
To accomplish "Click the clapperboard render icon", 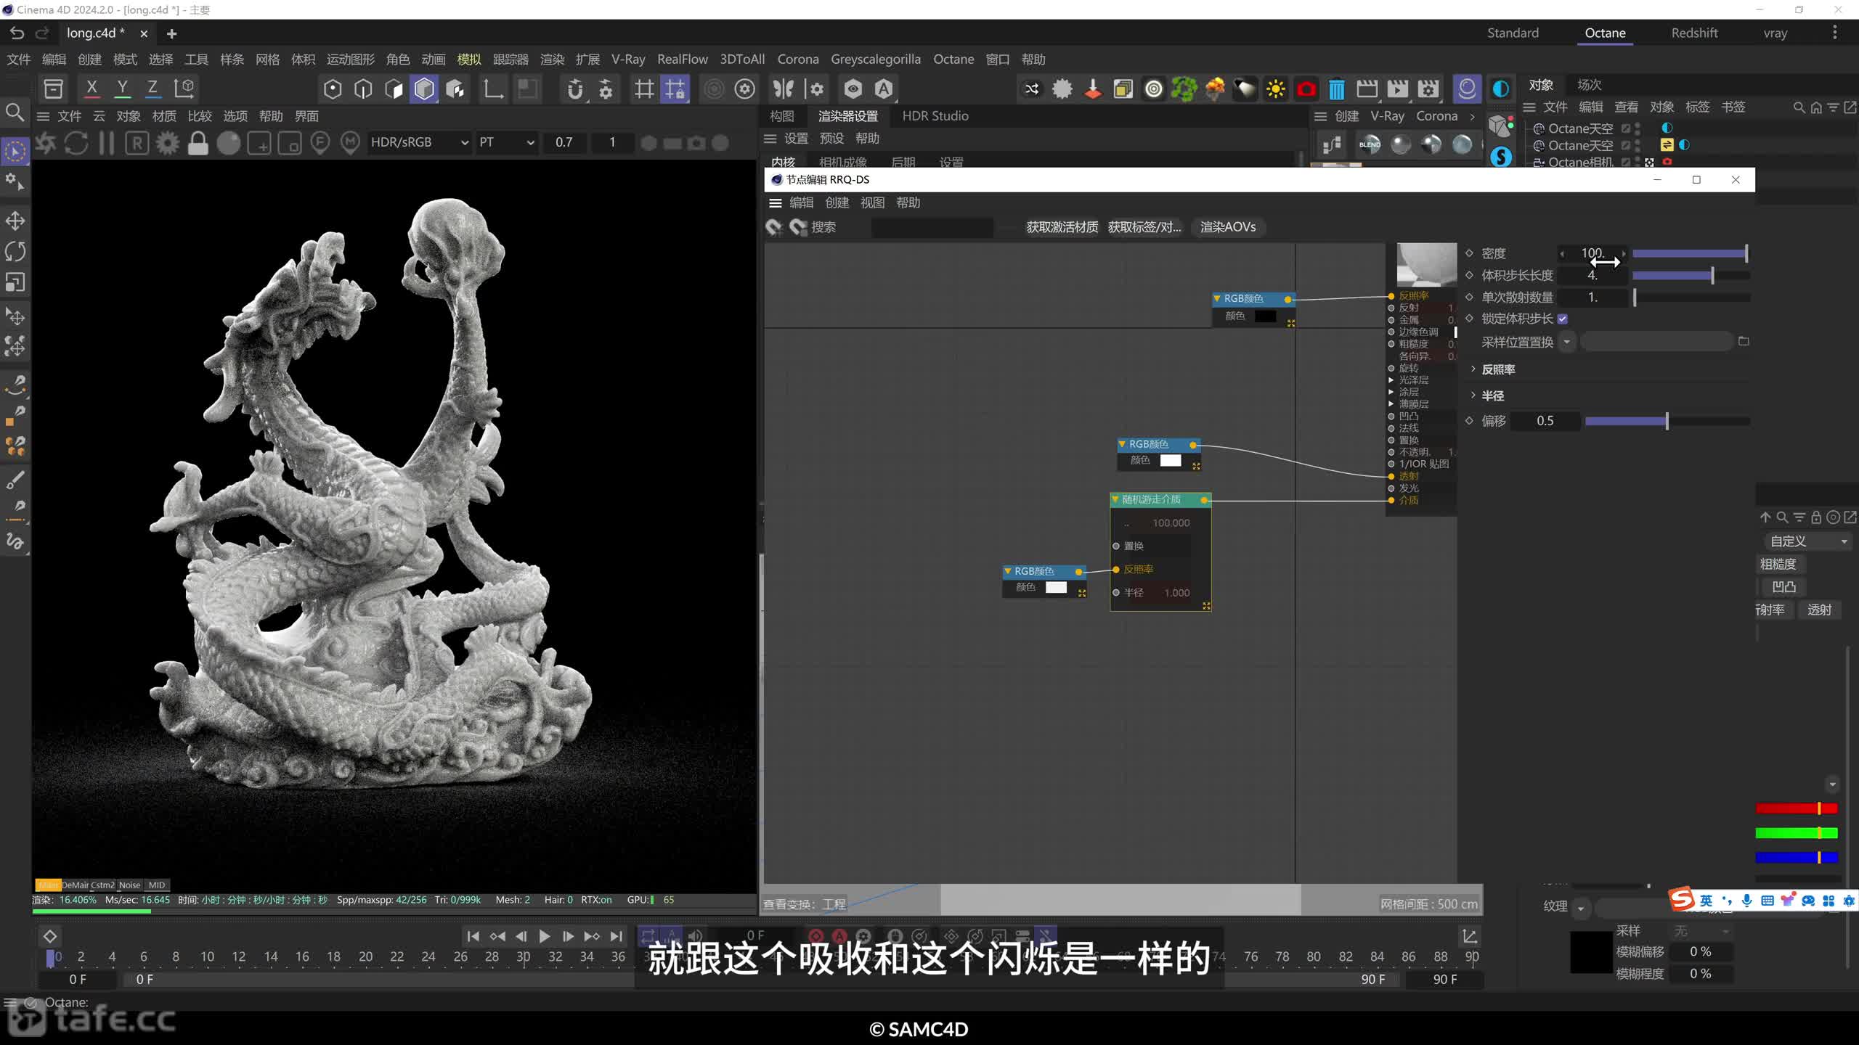I will (1367, 89).
